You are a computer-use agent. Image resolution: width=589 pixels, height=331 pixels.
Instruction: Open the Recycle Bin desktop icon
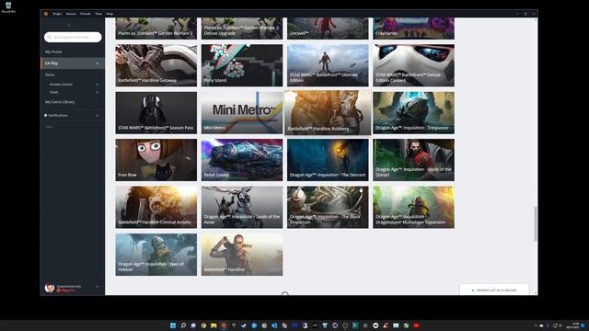[x=8, y=6]
